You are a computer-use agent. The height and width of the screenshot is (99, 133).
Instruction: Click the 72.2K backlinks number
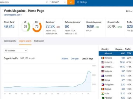coord(50,26)
